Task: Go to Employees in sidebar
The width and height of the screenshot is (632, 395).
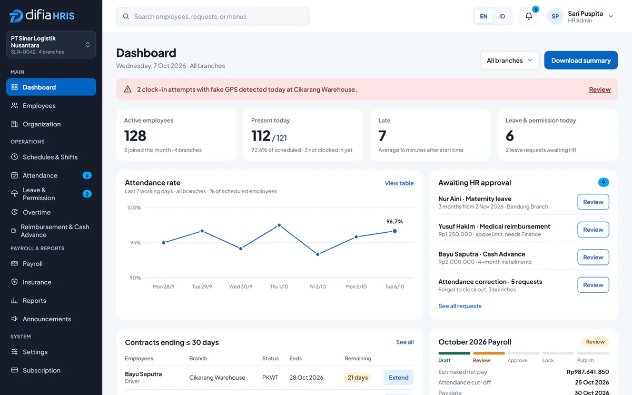Action: tap(51, 106)
